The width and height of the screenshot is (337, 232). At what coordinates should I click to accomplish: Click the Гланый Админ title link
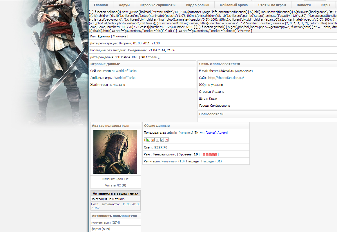pyautogui.click(x=216, y=133)
